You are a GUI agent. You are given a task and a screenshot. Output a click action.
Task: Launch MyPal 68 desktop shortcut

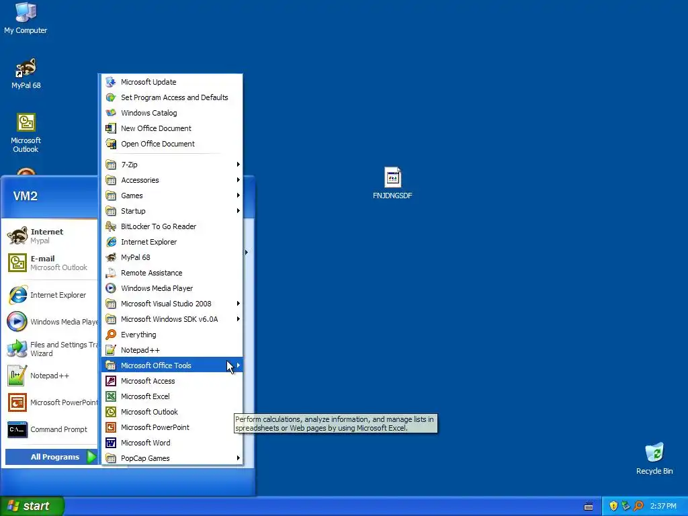[26, 73]
